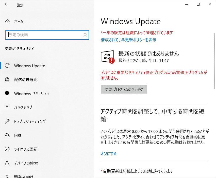Click the red デバイスに重要なセキュリティ修正 warning text
Image resolution: width=216 pixels, height=178 pixels.
154,75
